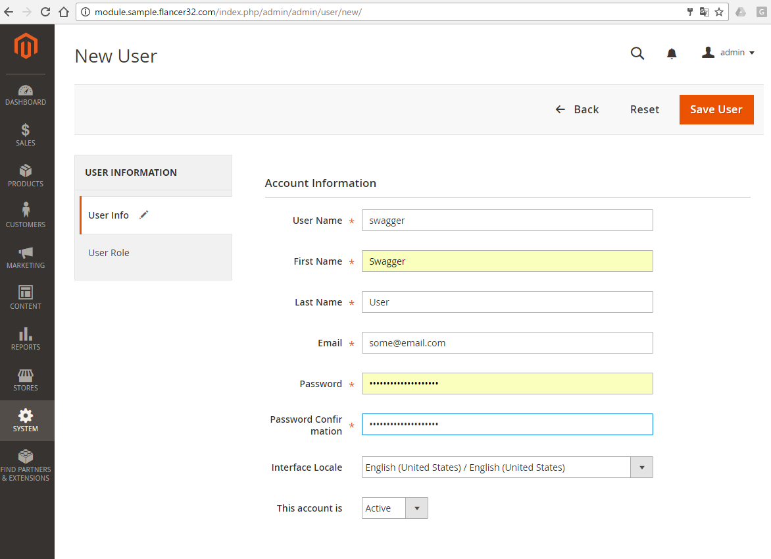
Task: Select the User Info tab
Action: [x=109, y=215]
